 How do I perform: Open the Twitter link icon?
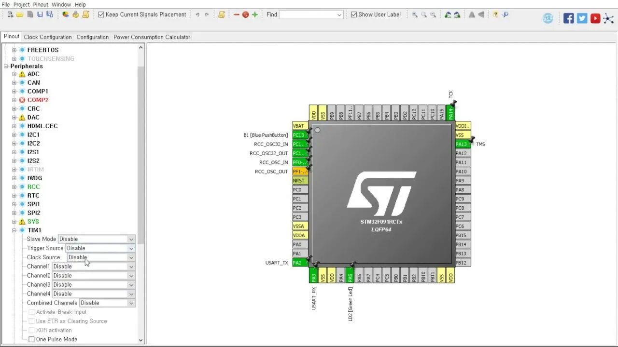(582, 18)
